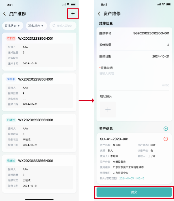Remove asset SD-A1-2023-001 with red minus icon
174x201 pixels.
[166, 139]
